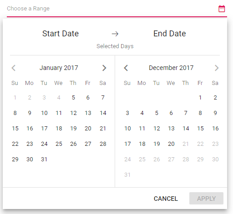Click the Start Date heading
Image resolution: width=233 pixels, height=214 pixels.
click(61, 34)
